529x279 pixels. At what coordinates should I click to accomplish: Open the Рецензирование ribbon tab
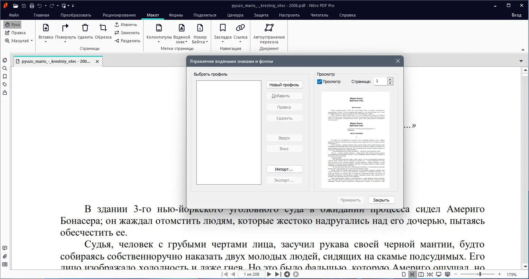tap(119, 15)
